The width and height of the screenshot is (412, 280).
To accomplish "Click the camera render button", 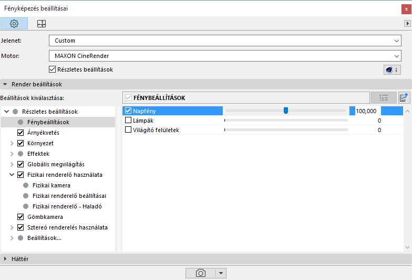I will 201,273.
